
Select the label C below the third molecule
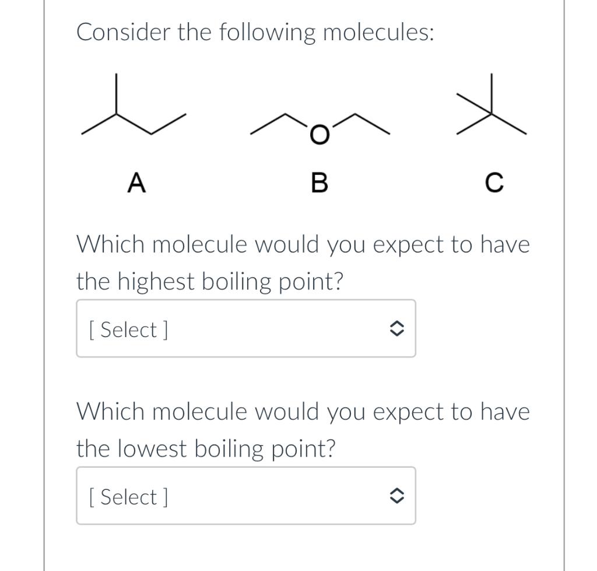(x=494, y=182)
